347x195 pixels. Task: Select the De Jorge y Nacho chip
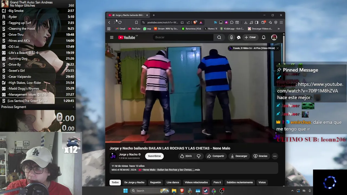coord(134,182)
